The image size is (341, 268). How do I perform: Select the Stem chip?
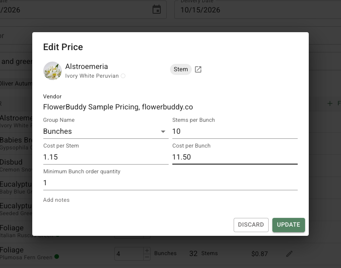(181, 69)
